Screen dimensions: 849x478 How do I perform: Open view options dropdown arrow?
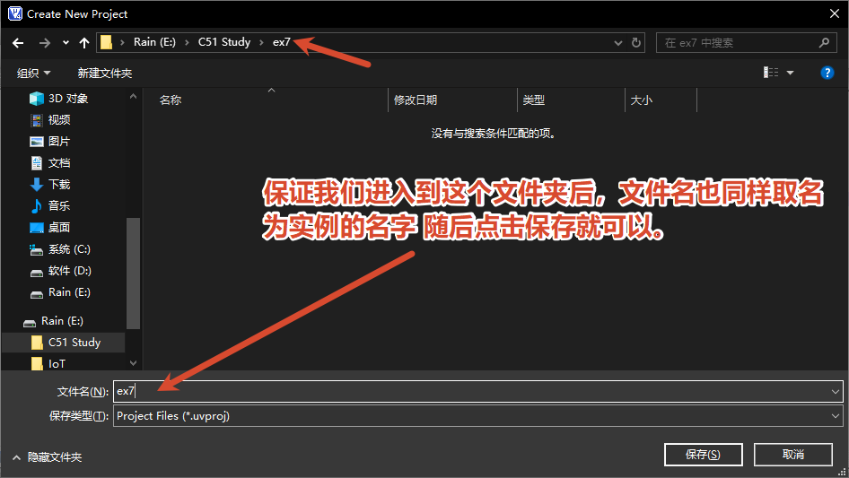pyautogui.click(x=790, y=73)
